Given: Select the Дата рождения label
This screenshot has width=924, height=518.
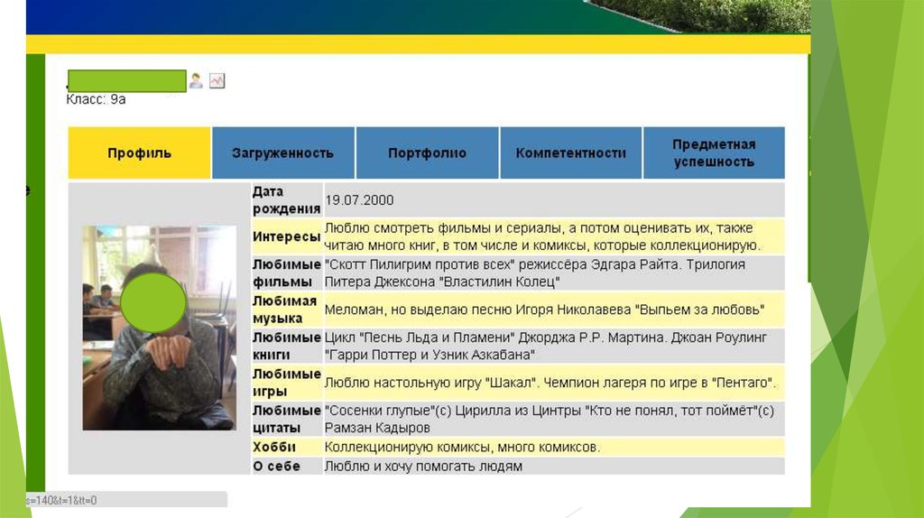Looking at the screenshot, I should pos(286,199).
